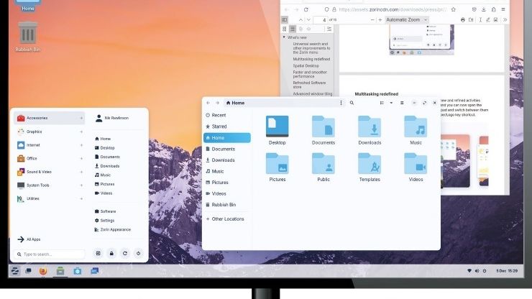This screenshot has height=299, width=532.
Task: Jump to Multitasking redefined outline entry
Action: pos(311,59)
